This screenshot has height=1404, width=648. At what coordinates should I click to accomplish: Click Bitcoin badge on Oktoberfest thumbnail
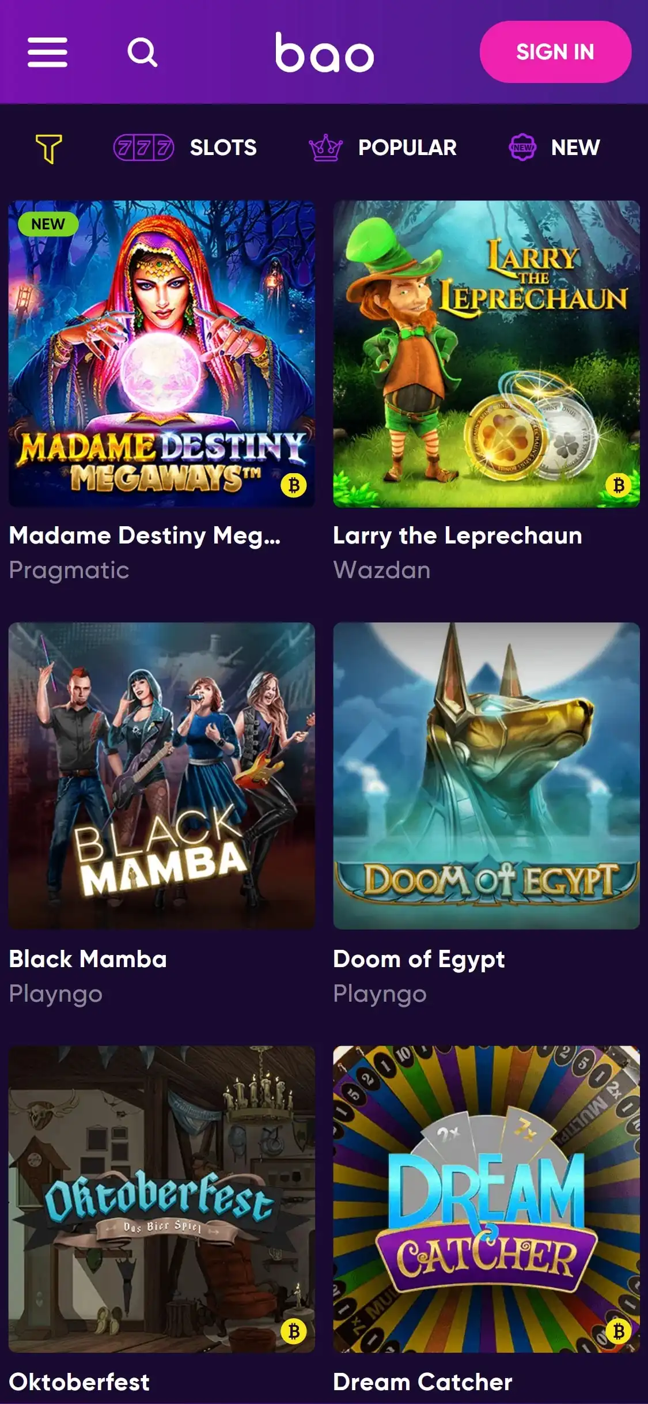point(294,1331)
